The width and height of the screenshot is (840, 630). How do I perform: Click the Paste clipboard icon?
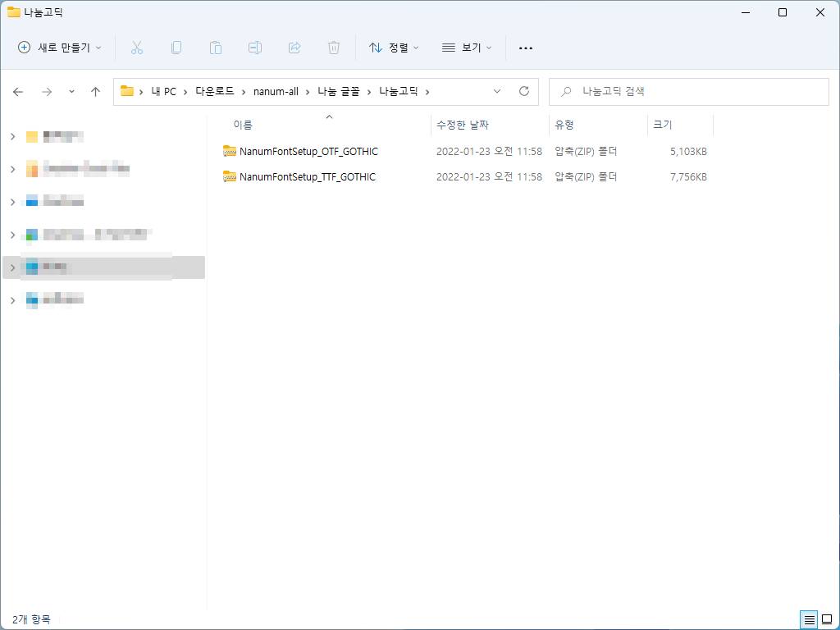pos(216,48)
